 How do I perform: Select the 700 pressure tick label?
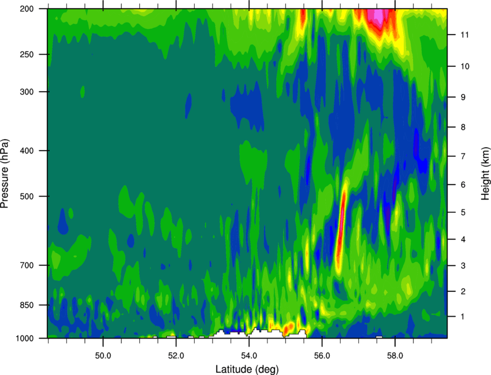pos(27,265)
